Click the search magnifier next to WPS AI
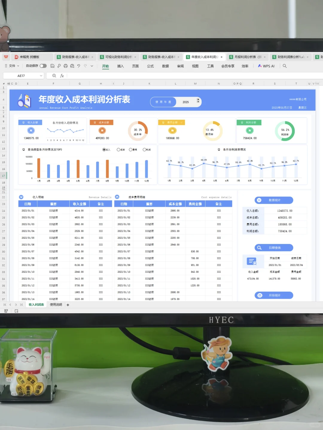Image resolution: width=323 pixels, height=430 pixels. tap(285, 66)
